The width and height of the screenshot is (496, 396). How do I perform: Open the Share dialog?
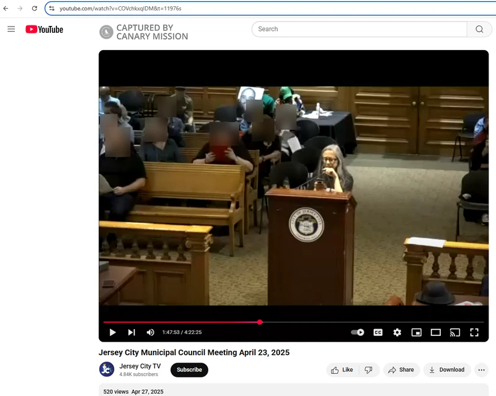[x=401, y=370]
